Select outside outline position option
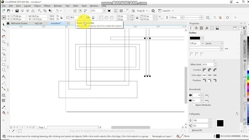Image resolution: width=249 pixels, height=140 pixels. click(x=204, y=80)
